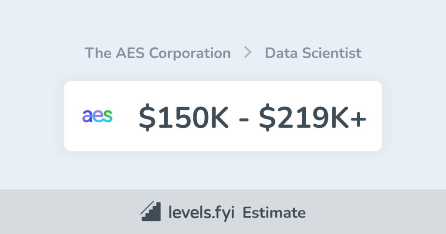446x234 pixels.
Task: Click the Estimate label in footer
Action: click(x=274, y=213)
